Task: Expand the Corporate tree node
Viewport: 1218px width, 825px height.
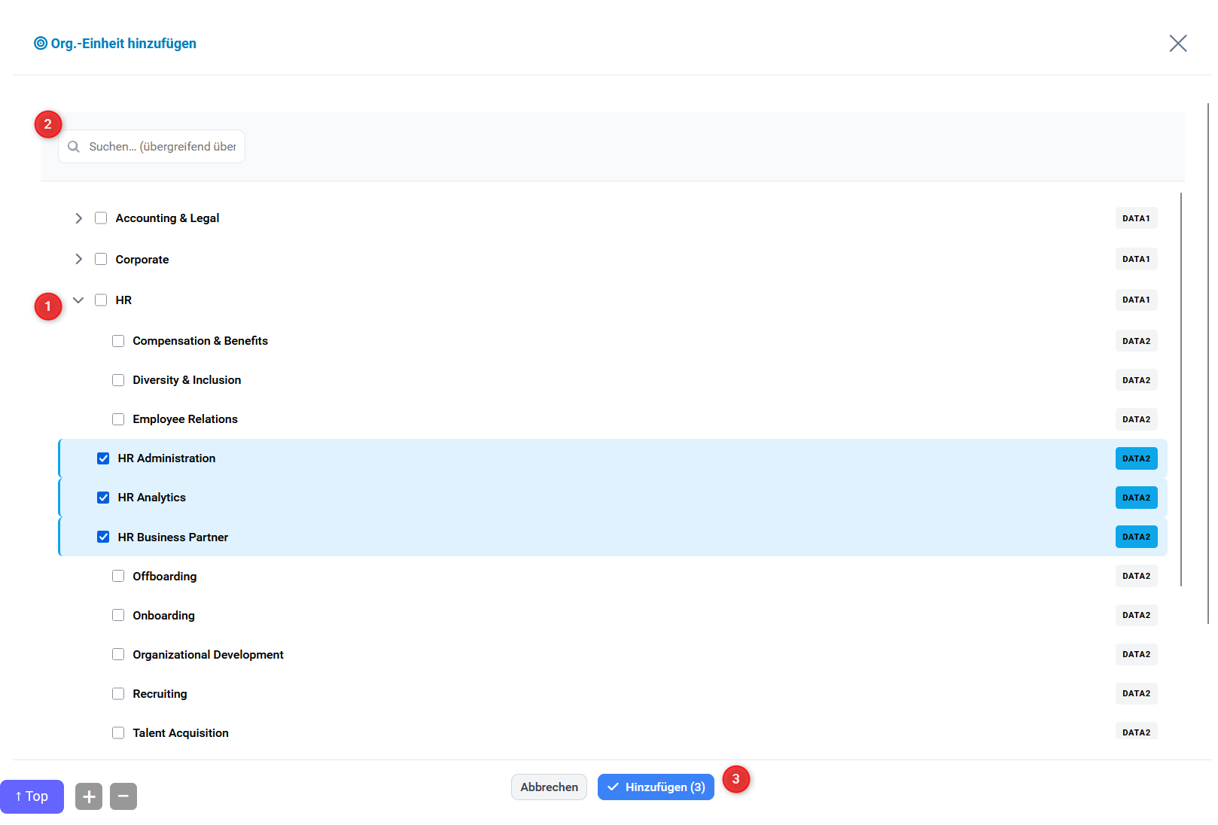Action: 78,259
